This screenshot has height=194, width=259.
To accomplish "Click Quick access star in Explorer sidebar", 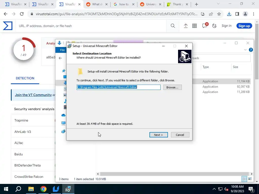I will 63,71.
